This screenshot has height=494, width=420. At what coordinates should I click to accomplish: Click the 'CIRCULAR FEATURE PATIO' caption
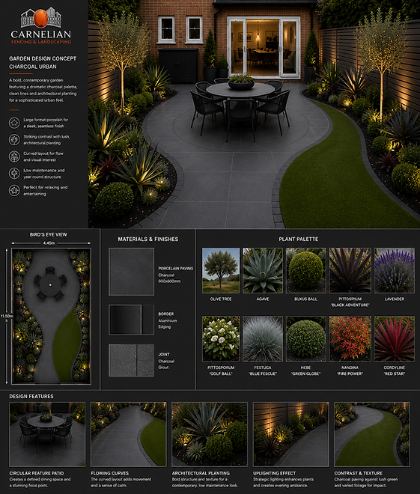click(37, 473)
